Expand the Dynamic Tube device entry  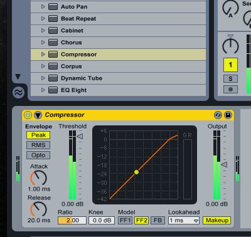click(43, 78)
